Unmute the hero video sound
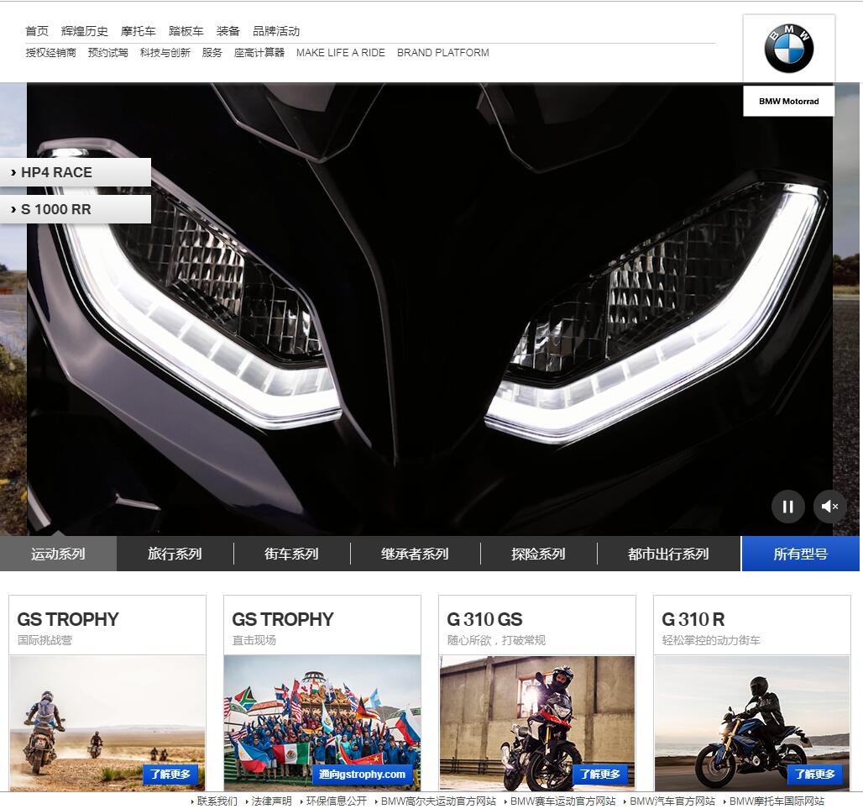Screen dimensions: 863x809 click(829, 507)
